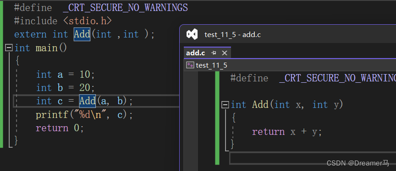This screenshot has width=396, height=171.
Task: Click '_CRT_SECURE_NO_WARNINGS' in main file
Action: coord(125,8)
